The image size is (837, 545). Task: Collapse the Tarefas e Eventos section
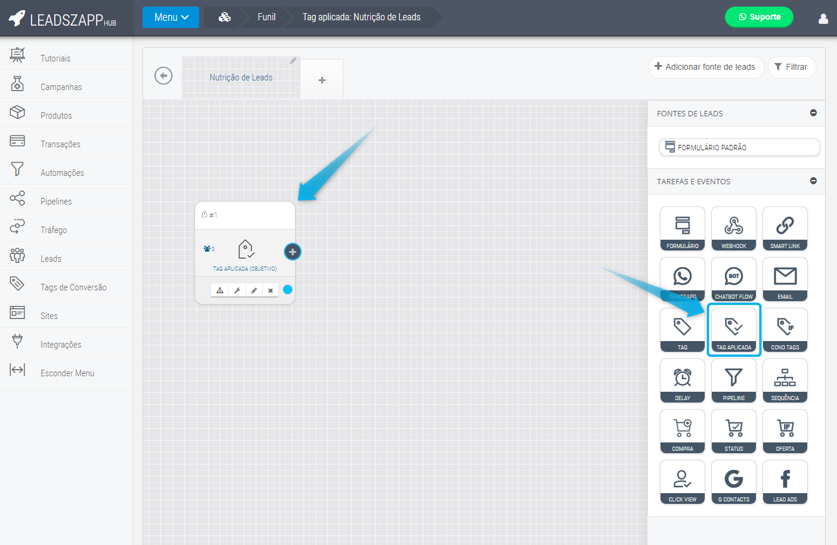tap(813, 181)
